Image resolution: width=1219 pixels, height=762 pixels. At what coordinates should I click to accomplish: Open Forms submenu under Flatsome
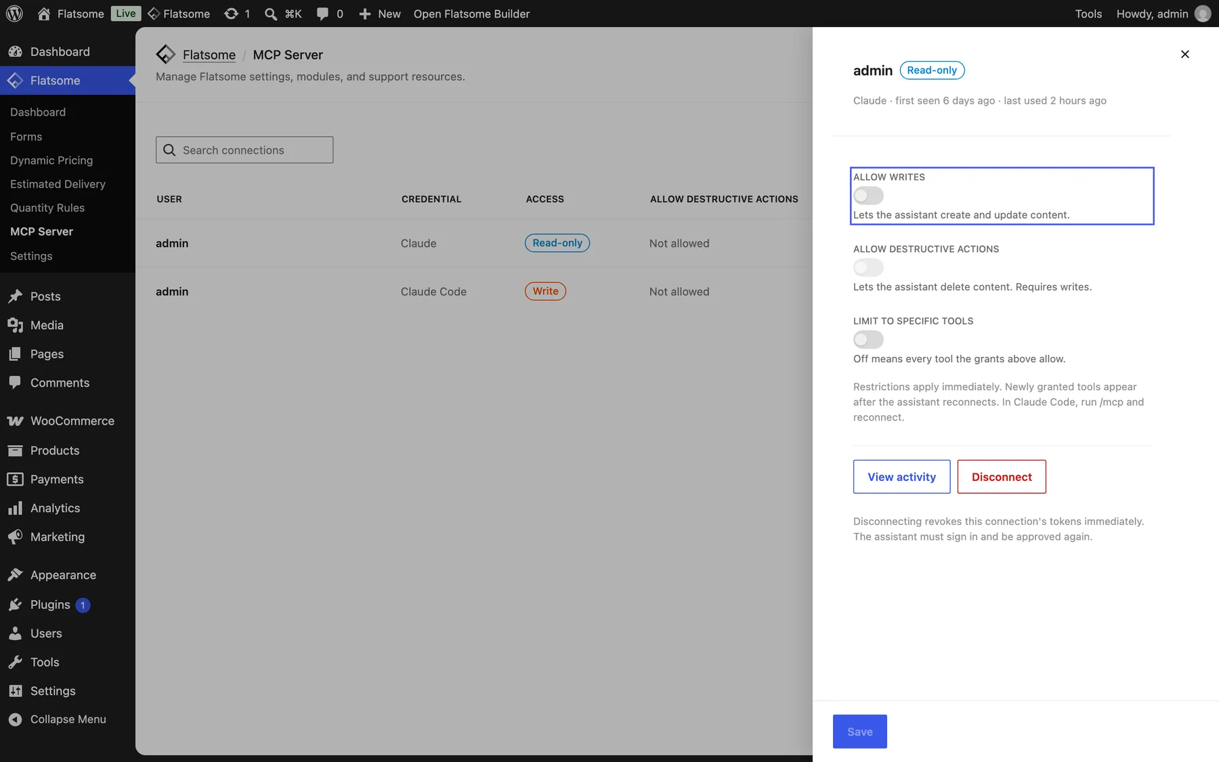pyautogui.click(x=26, y=137)
